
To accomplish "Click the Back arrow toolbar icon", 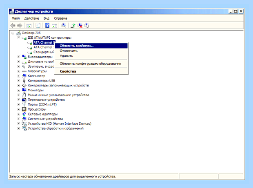I will [13, 25].
